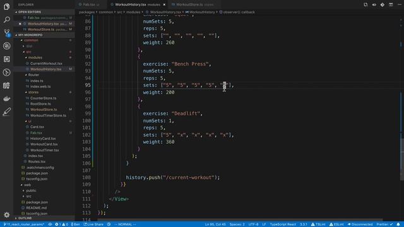Collapse the modules folder
404x227 pixels.
point(35,57)
